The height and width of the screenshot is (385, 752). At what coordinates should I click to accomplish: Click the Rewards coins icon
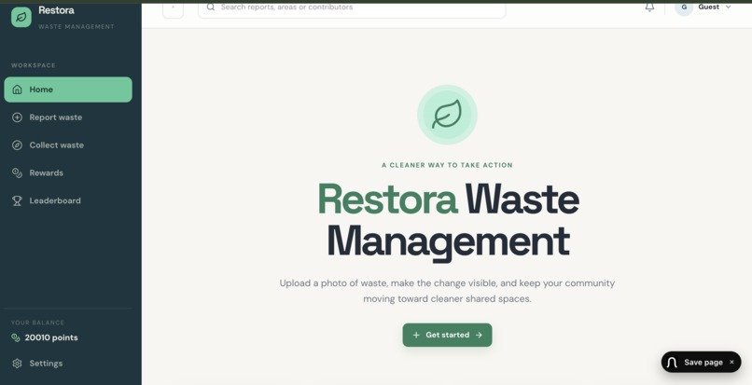(17, 173)
